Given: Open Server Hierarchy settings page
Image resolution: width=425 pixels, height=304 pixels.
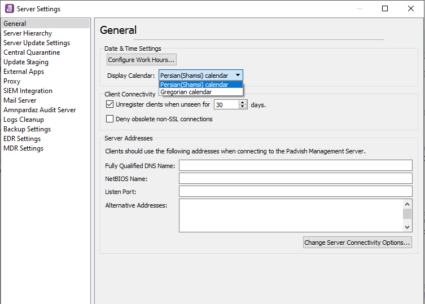Looking at the screenshot, I should (28, 33).
